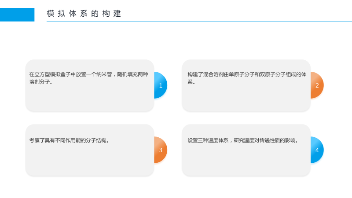The height and width of the screenshot is (198, 352).
Task: Select text 考察了具有不同作用能的分子结构
Action: (x=69, y=140)
